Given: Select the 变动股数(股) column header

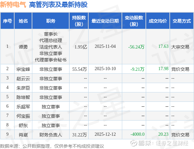Looking at the screenshot, I should point(134,21).
